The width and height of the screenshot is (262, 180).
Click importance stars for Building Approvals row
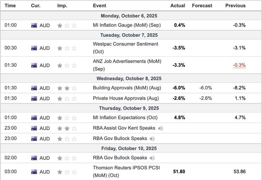(x=66, y=88)
